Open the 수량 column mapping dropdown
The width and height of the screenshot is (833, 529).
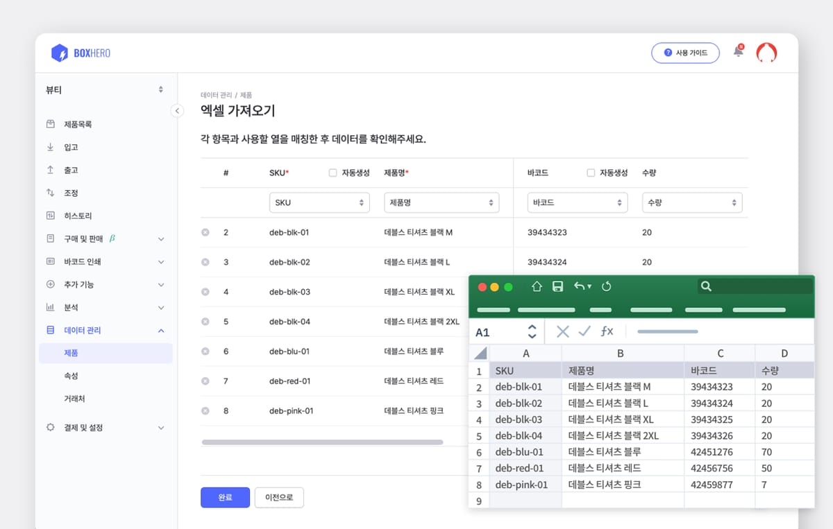(x=692, y=202)
